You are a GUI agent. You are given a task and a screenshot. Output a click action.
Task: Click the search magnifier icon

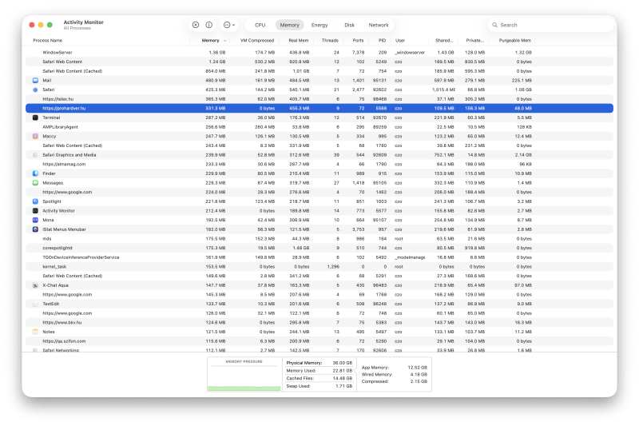coord(494,25)
